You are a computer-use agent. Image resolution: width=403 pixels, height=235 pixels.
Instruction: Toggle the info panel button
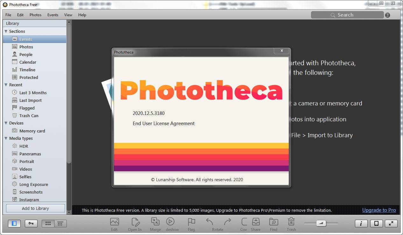pyautogui.click(x=361, y=224)
